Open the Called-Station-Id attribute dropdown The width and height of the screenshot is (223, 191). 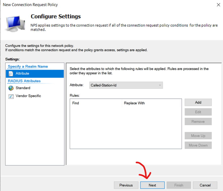point(126,85)
